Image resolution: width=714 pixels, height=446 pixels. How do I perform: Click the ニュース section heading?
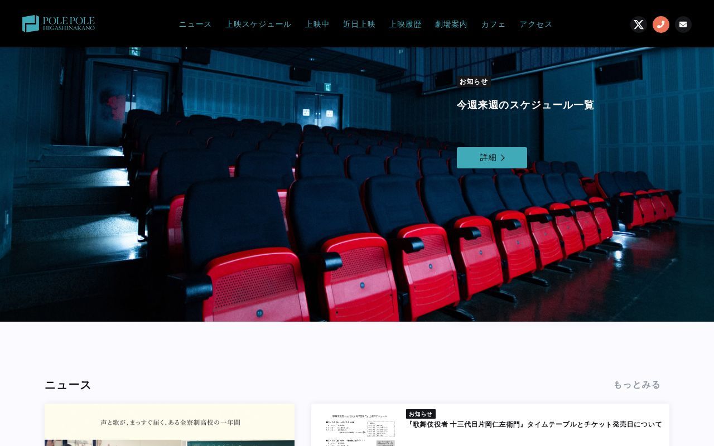67,385
